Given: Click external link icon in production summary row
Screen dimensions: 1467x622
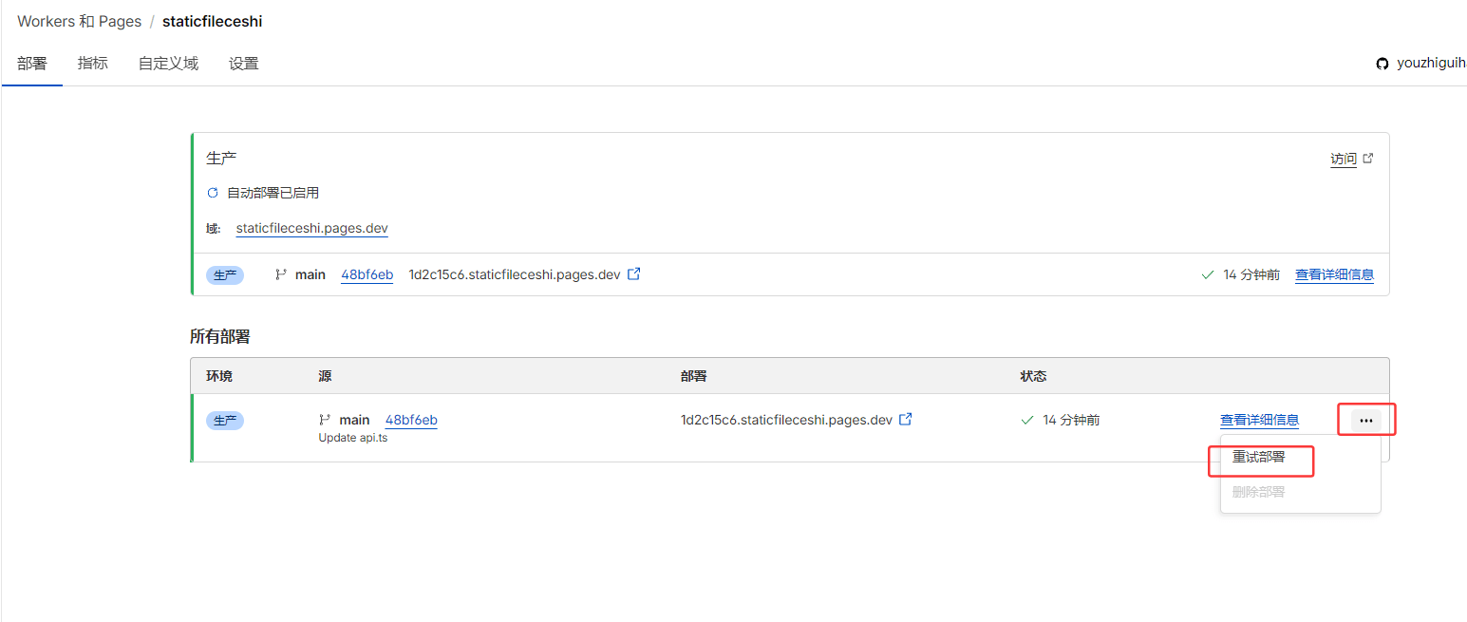Looking at the screenshot, I should [634, 274].
